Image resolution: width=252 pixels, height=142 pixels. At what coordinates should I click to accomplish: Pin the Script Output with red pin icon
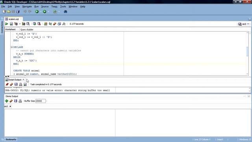[x=7, y=84]
